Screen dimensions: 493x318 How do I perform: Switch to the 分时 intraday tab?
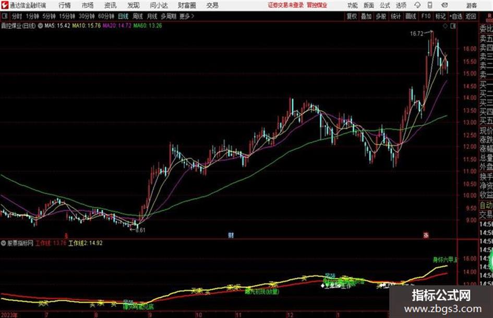(17, 16)
